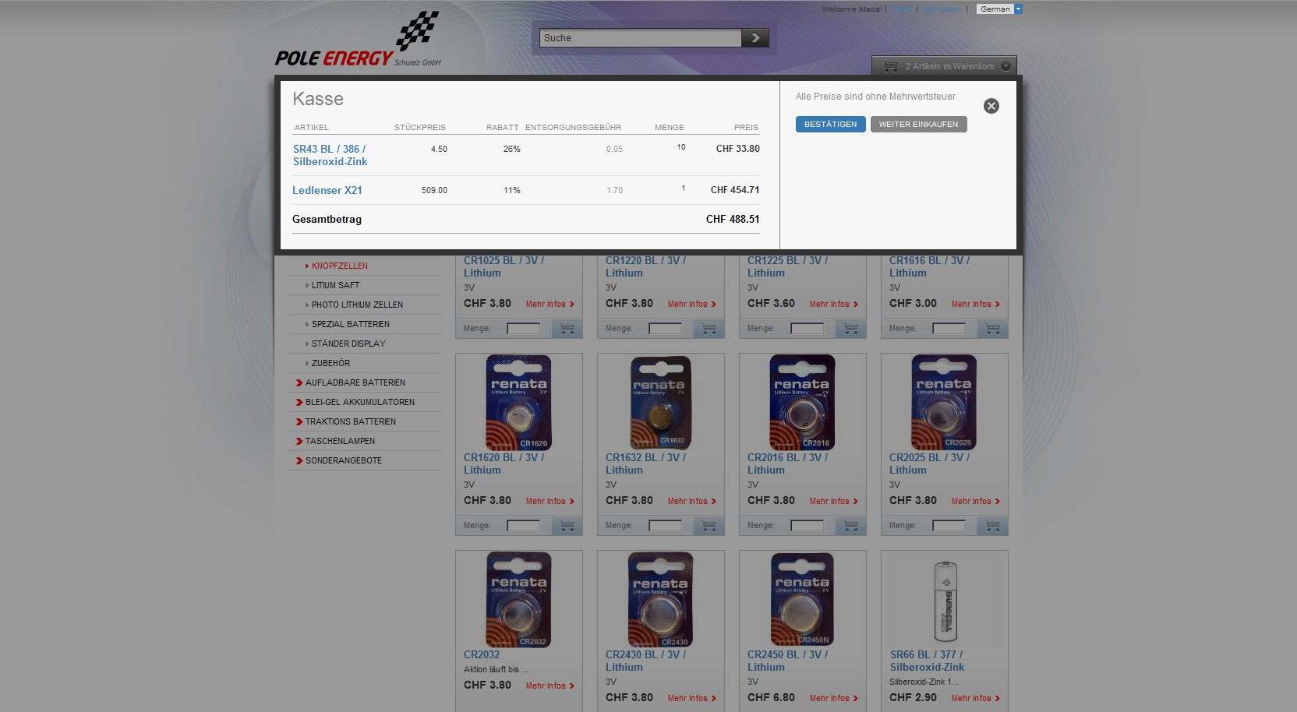Add CR1225 BL to cart via cart icon
1297x712 pixels.
point(850,329)
